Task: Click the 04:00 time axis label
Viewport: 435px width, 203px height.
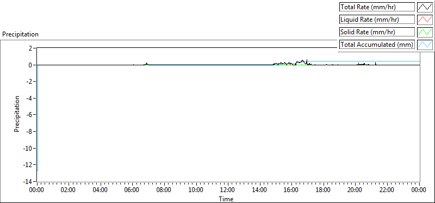Action: coord(100,190)
